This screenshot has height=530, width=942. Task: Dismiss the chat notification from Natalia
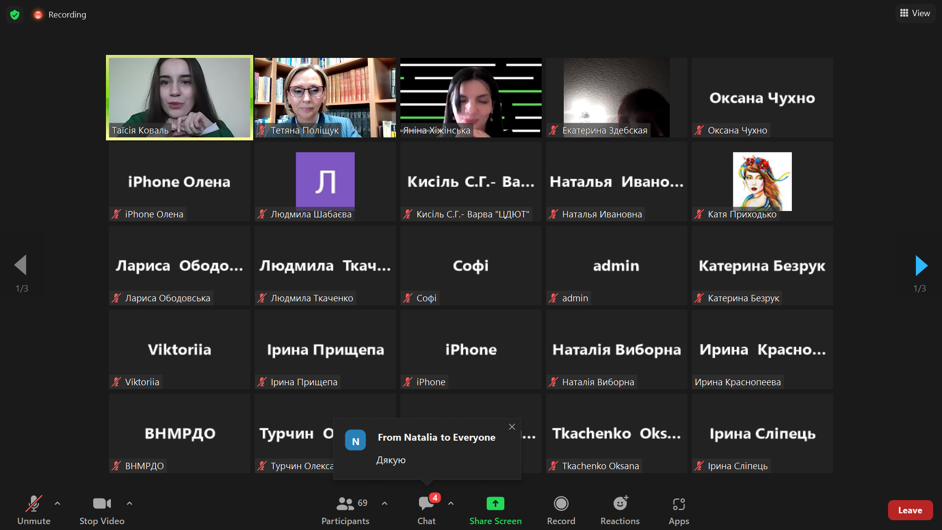point(512,427)
